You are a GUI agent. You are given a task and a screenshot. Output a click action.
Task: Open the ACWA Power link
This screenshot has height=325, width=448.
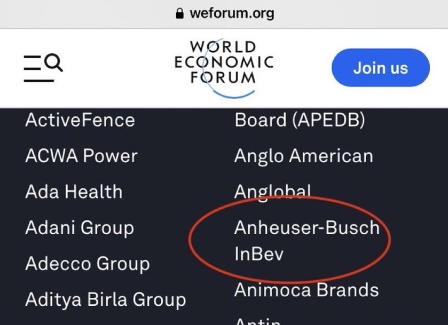point(81,156)
